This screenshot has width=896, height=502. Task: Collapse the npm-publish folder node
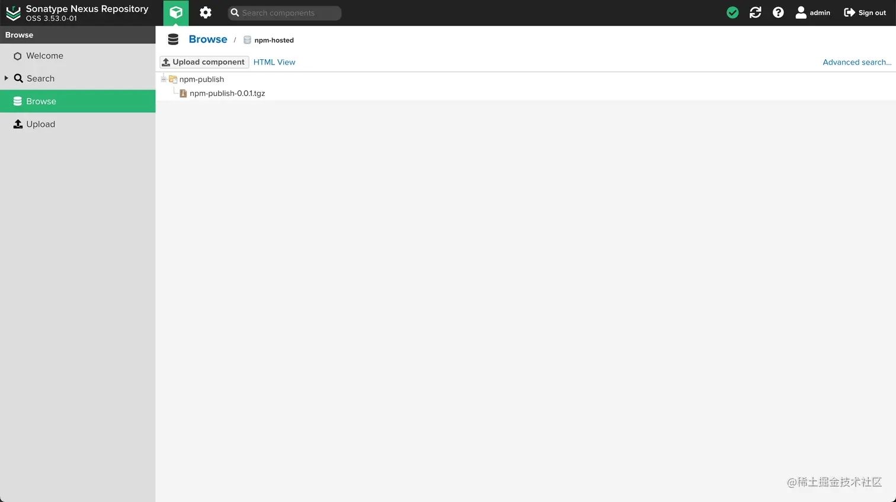(164, 79)
